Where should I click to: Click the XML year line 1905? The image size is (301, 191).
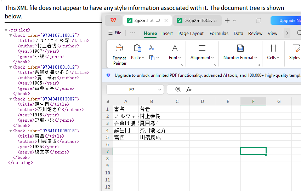coord(38,83)
